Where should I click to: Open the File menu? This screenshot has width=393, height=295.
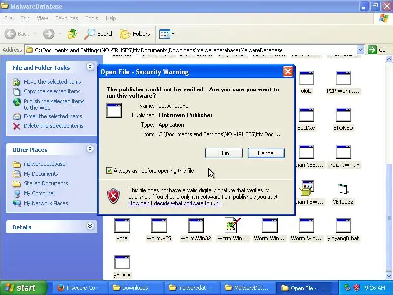click(x=8, y=18)
